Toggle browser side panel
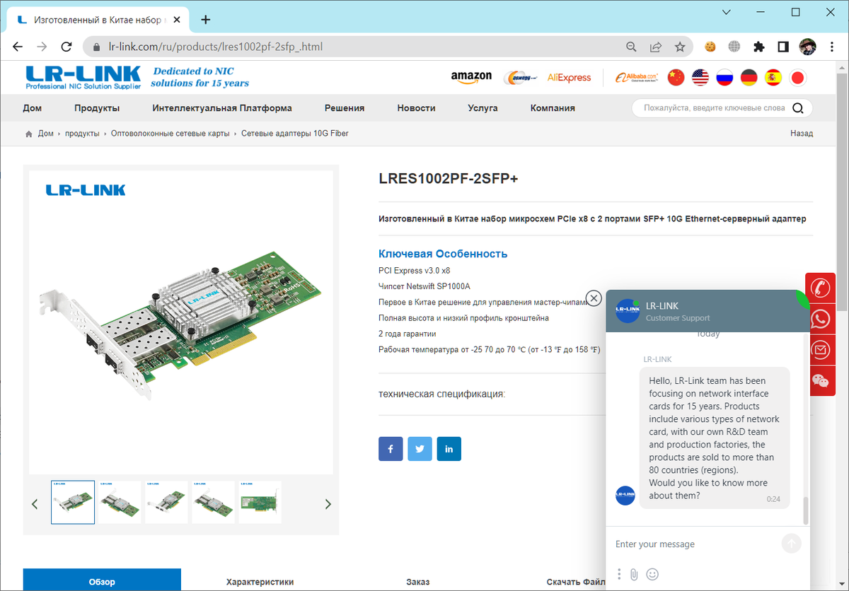 [783, 47]
